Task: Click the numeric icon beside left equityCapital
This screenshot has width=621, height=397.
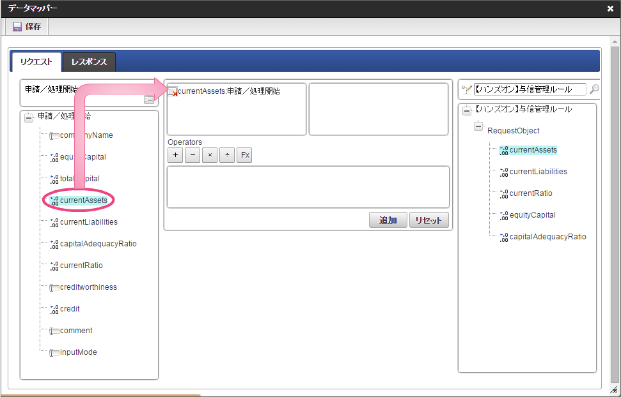Action: [54, 157]
